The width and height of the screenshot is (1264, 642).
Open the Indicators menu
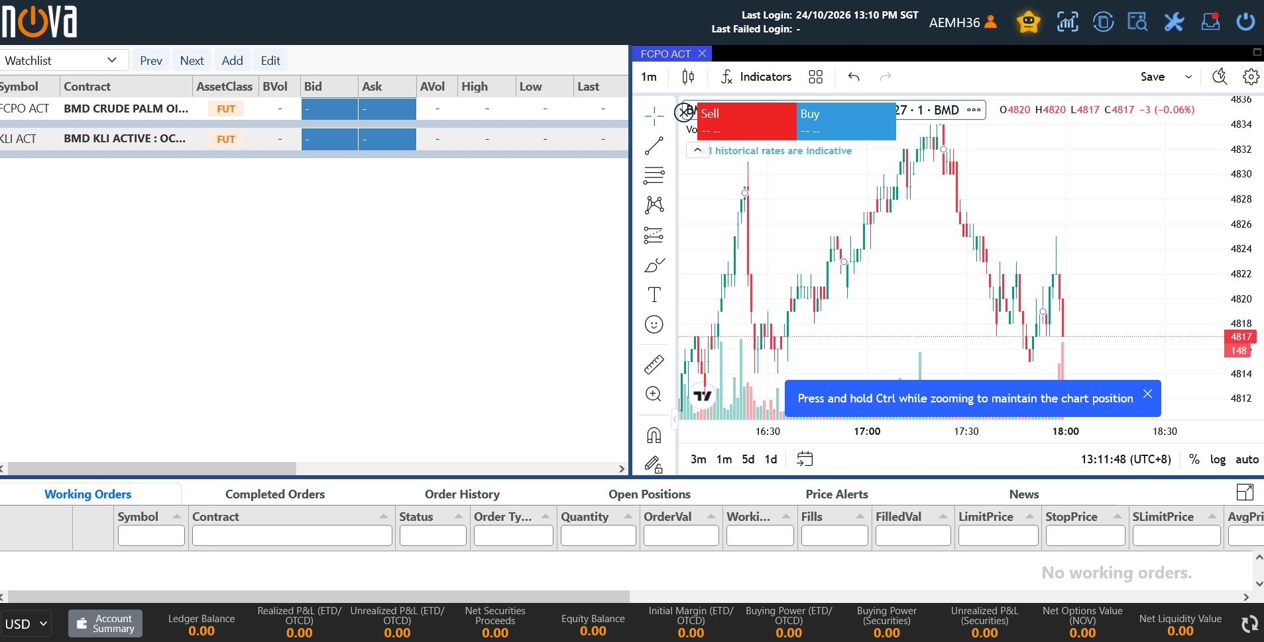click(756, 77)
